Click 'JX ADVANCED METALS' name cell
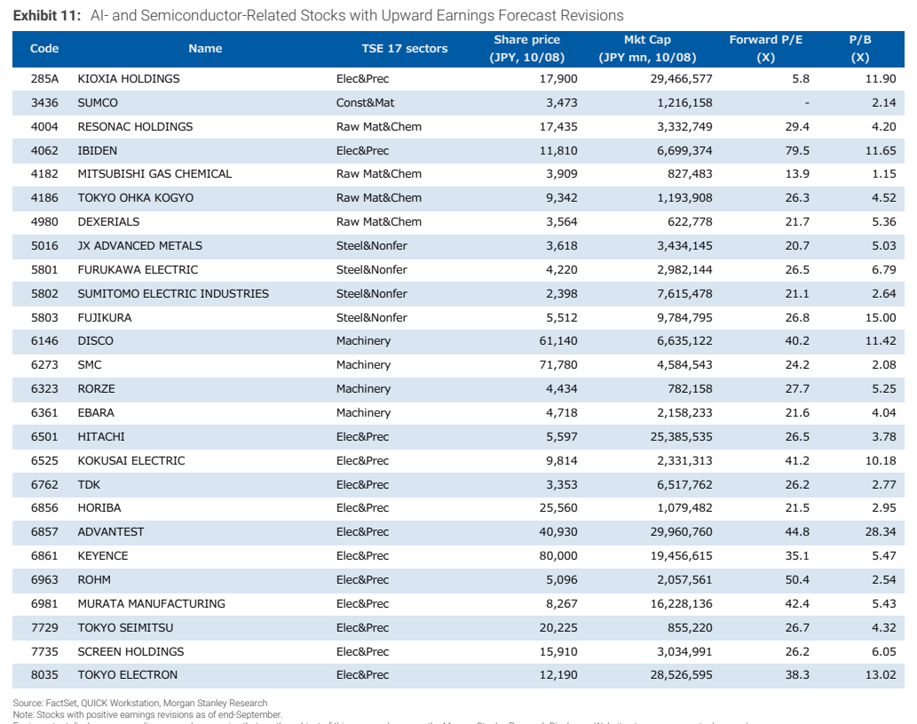 pyautogui.click(x=139, y=246)
